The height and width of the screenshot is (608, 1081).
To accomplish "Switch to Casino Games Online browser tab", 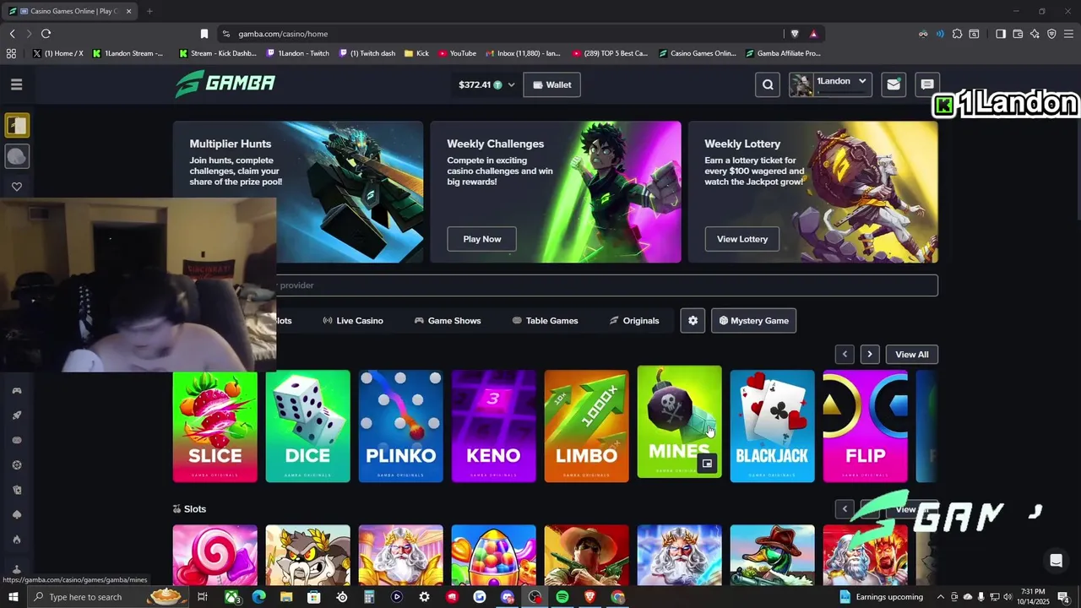I will (70, 11).
